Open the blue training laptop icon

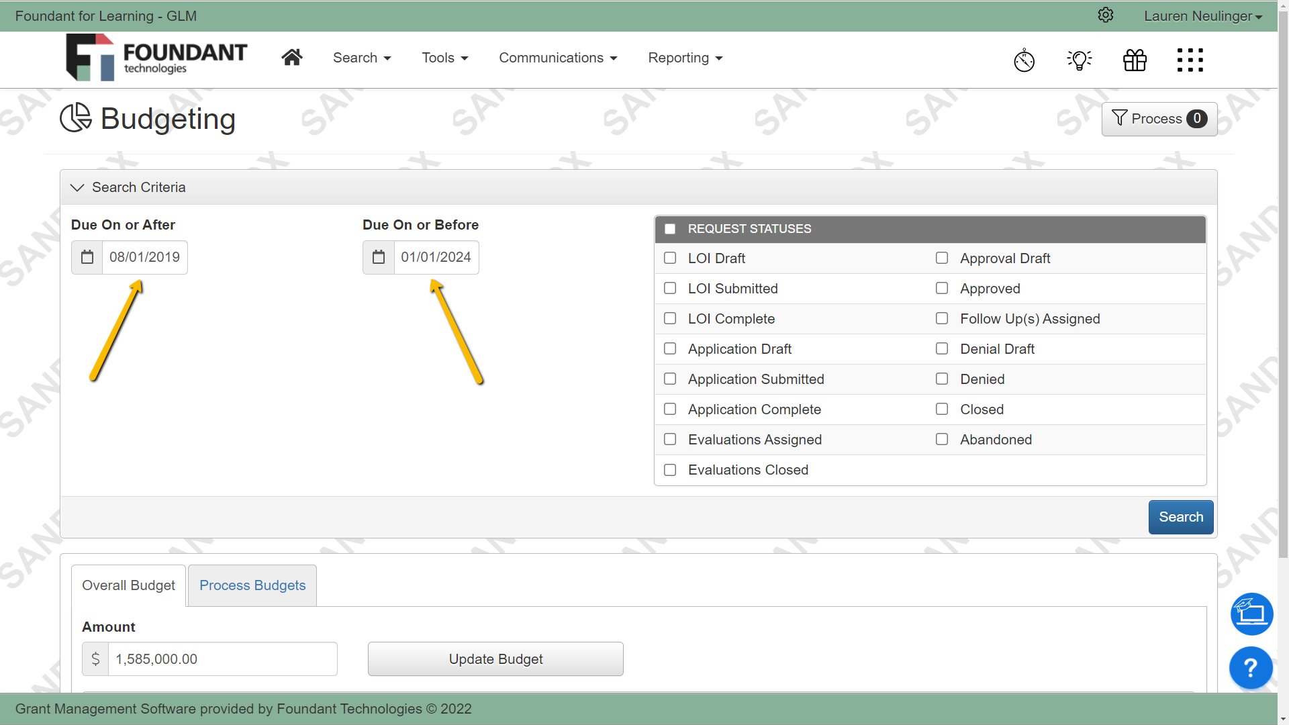[x=1251, y=614]
